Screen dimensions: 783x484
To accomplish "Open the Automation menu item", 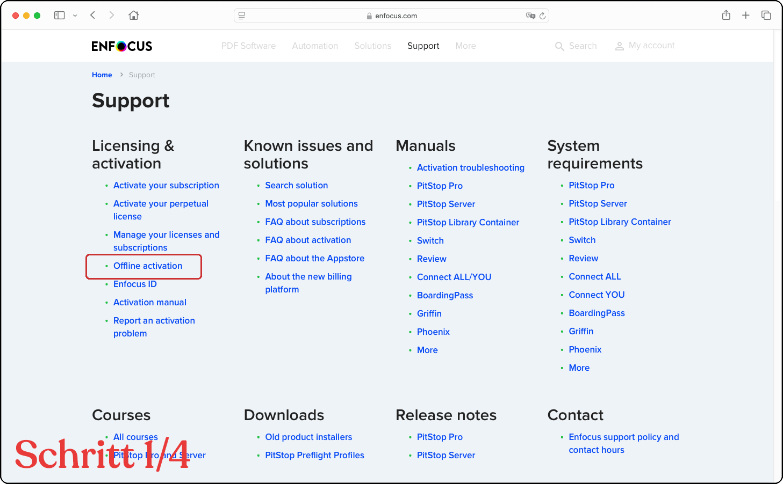I will point(315,46).
